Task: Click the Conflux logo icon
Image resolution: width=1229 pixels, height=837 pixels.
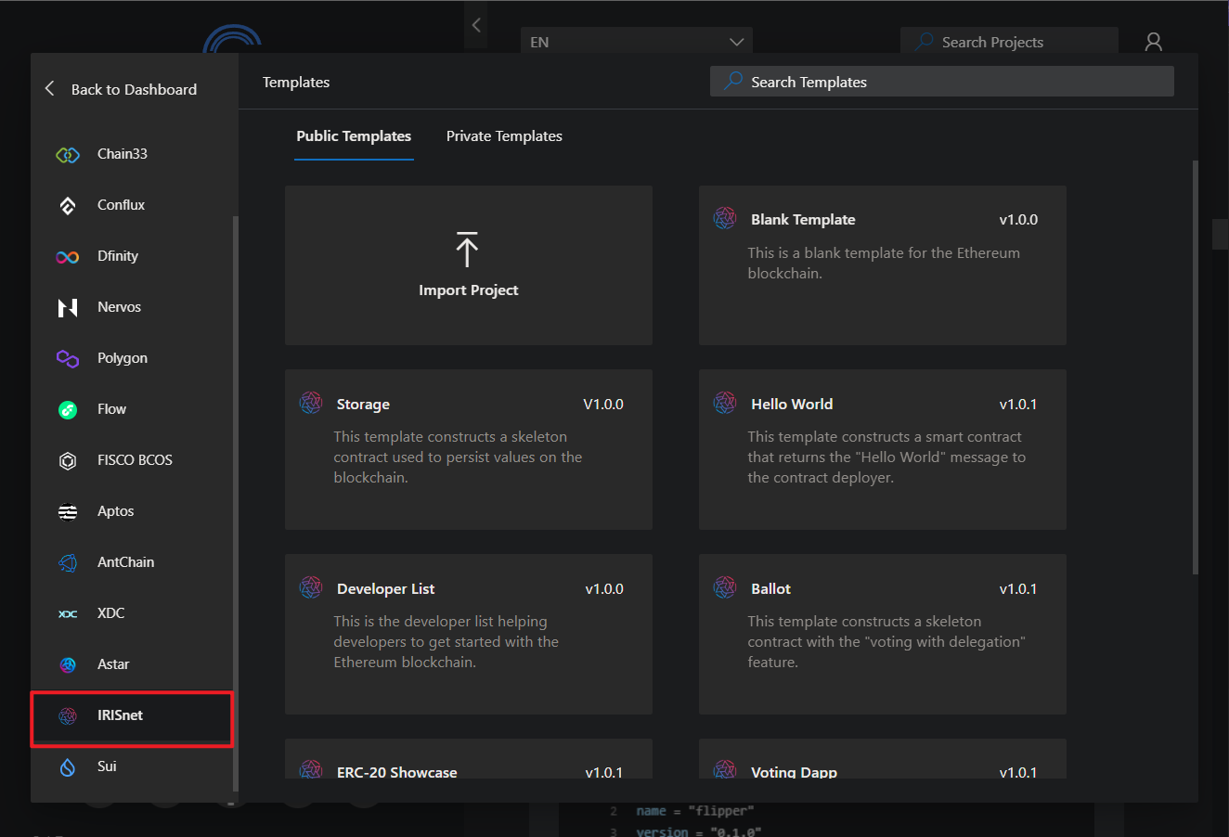Action: pyautogui.click(x=68, y=206)
